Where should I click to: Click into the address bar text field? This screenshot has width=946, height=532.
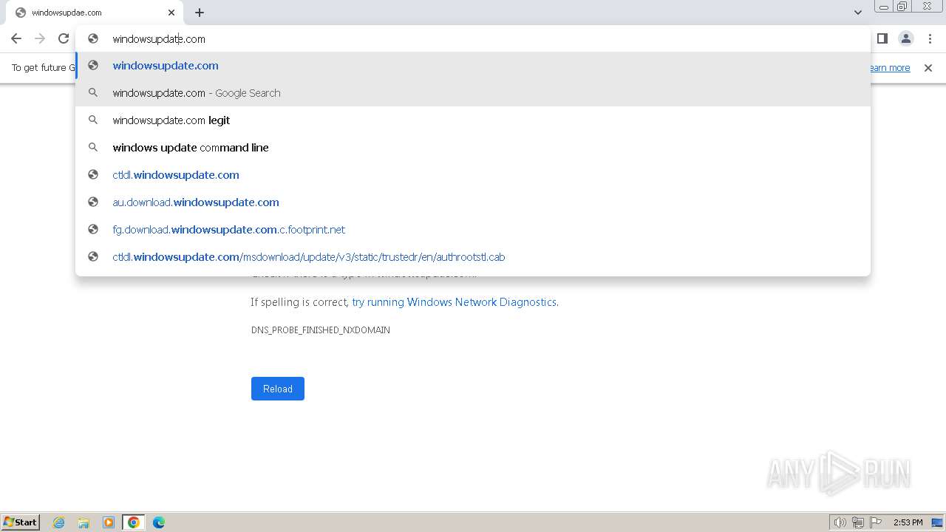click(473, 38)
